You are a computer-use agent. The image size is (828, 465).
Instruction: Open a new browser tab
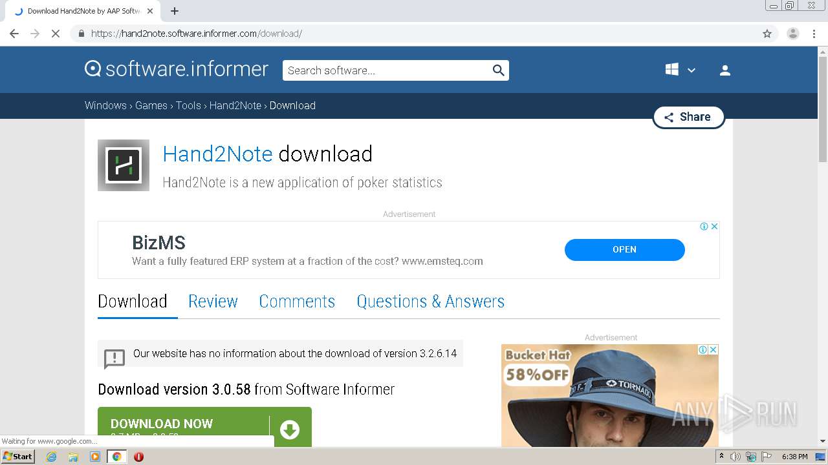point(175,11)
